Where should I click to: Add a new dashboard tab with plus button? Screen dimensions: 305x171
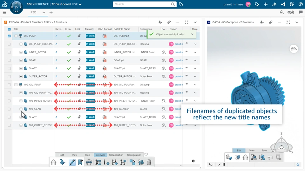(x=51, y=12)
